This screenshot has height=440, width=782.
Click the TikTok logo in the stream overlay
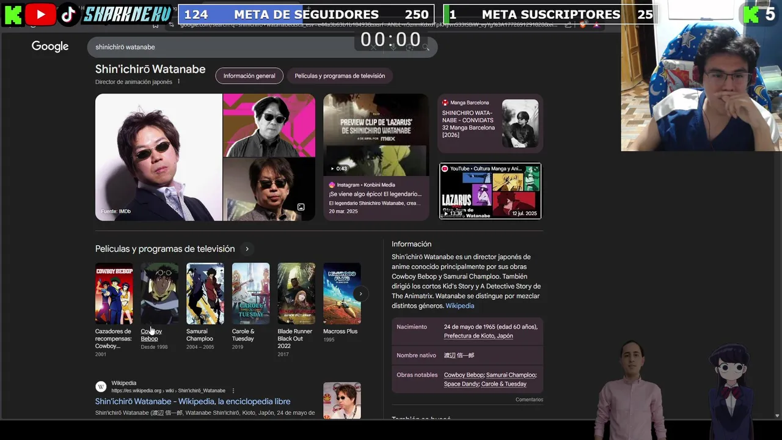(69, 15)
